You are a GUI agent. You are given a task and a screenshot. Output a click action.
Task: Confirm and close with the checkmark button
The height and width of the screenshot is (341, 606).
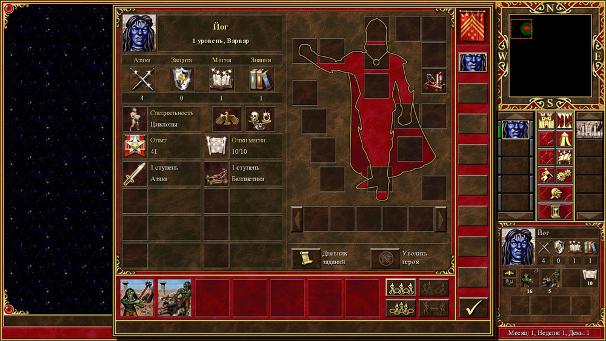tap(473, 307)
